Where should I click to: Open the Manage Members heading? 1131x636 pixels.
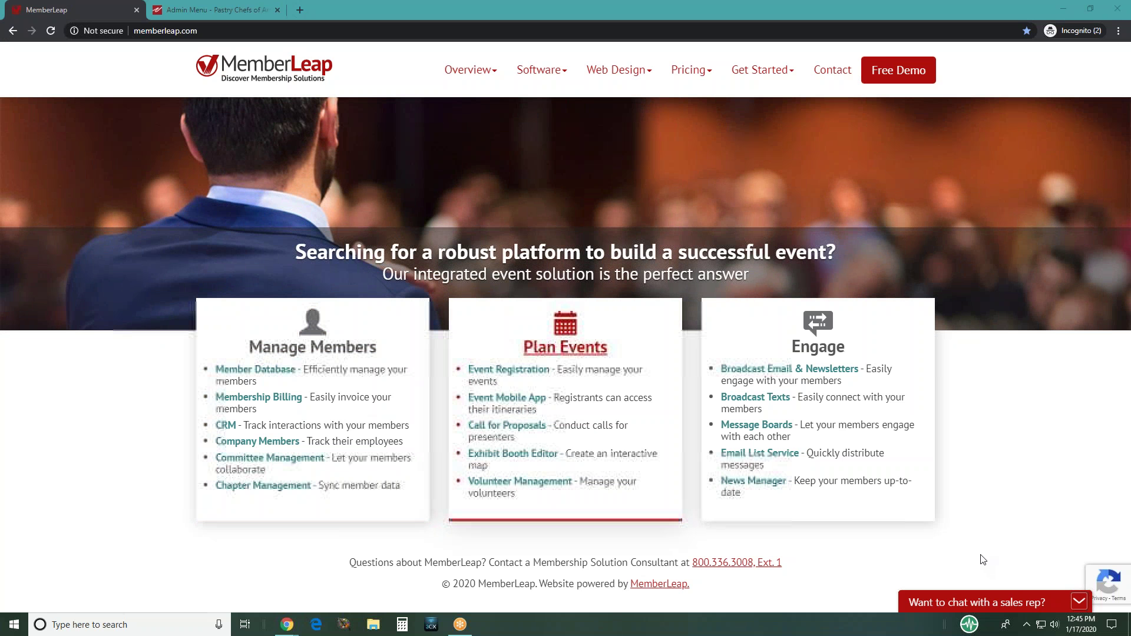312,347
